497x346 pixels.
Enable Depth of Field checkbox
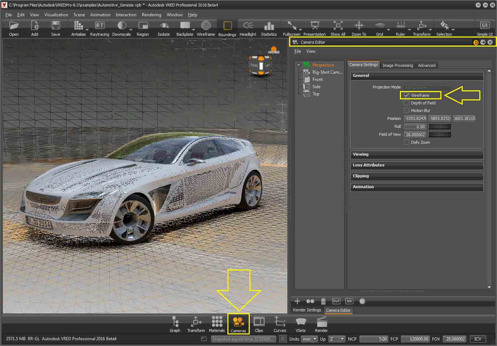[x=406, y=103]
